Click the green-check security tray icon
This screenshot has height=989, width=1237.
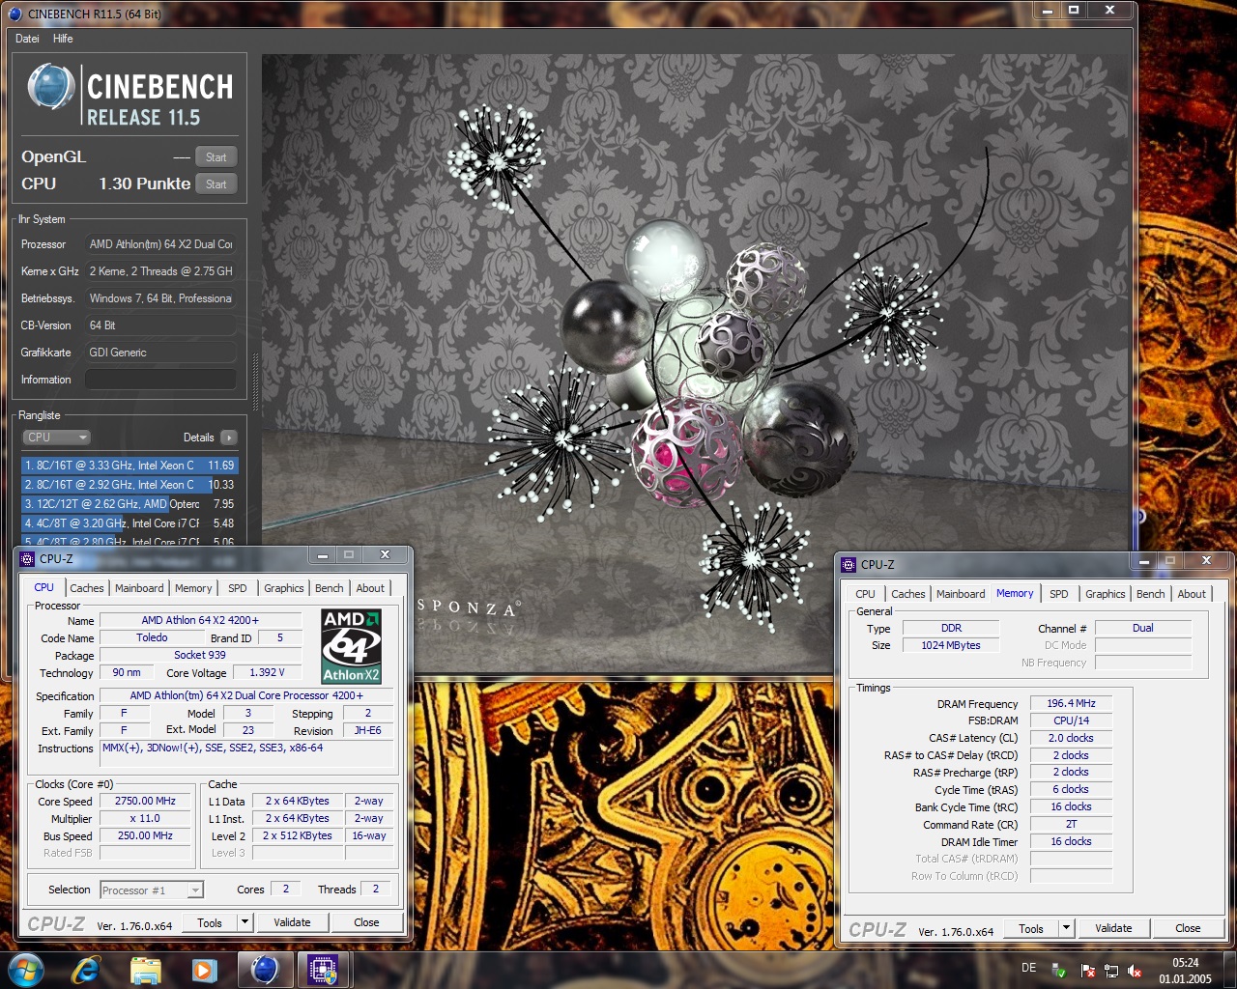[x=1059, y=971]
